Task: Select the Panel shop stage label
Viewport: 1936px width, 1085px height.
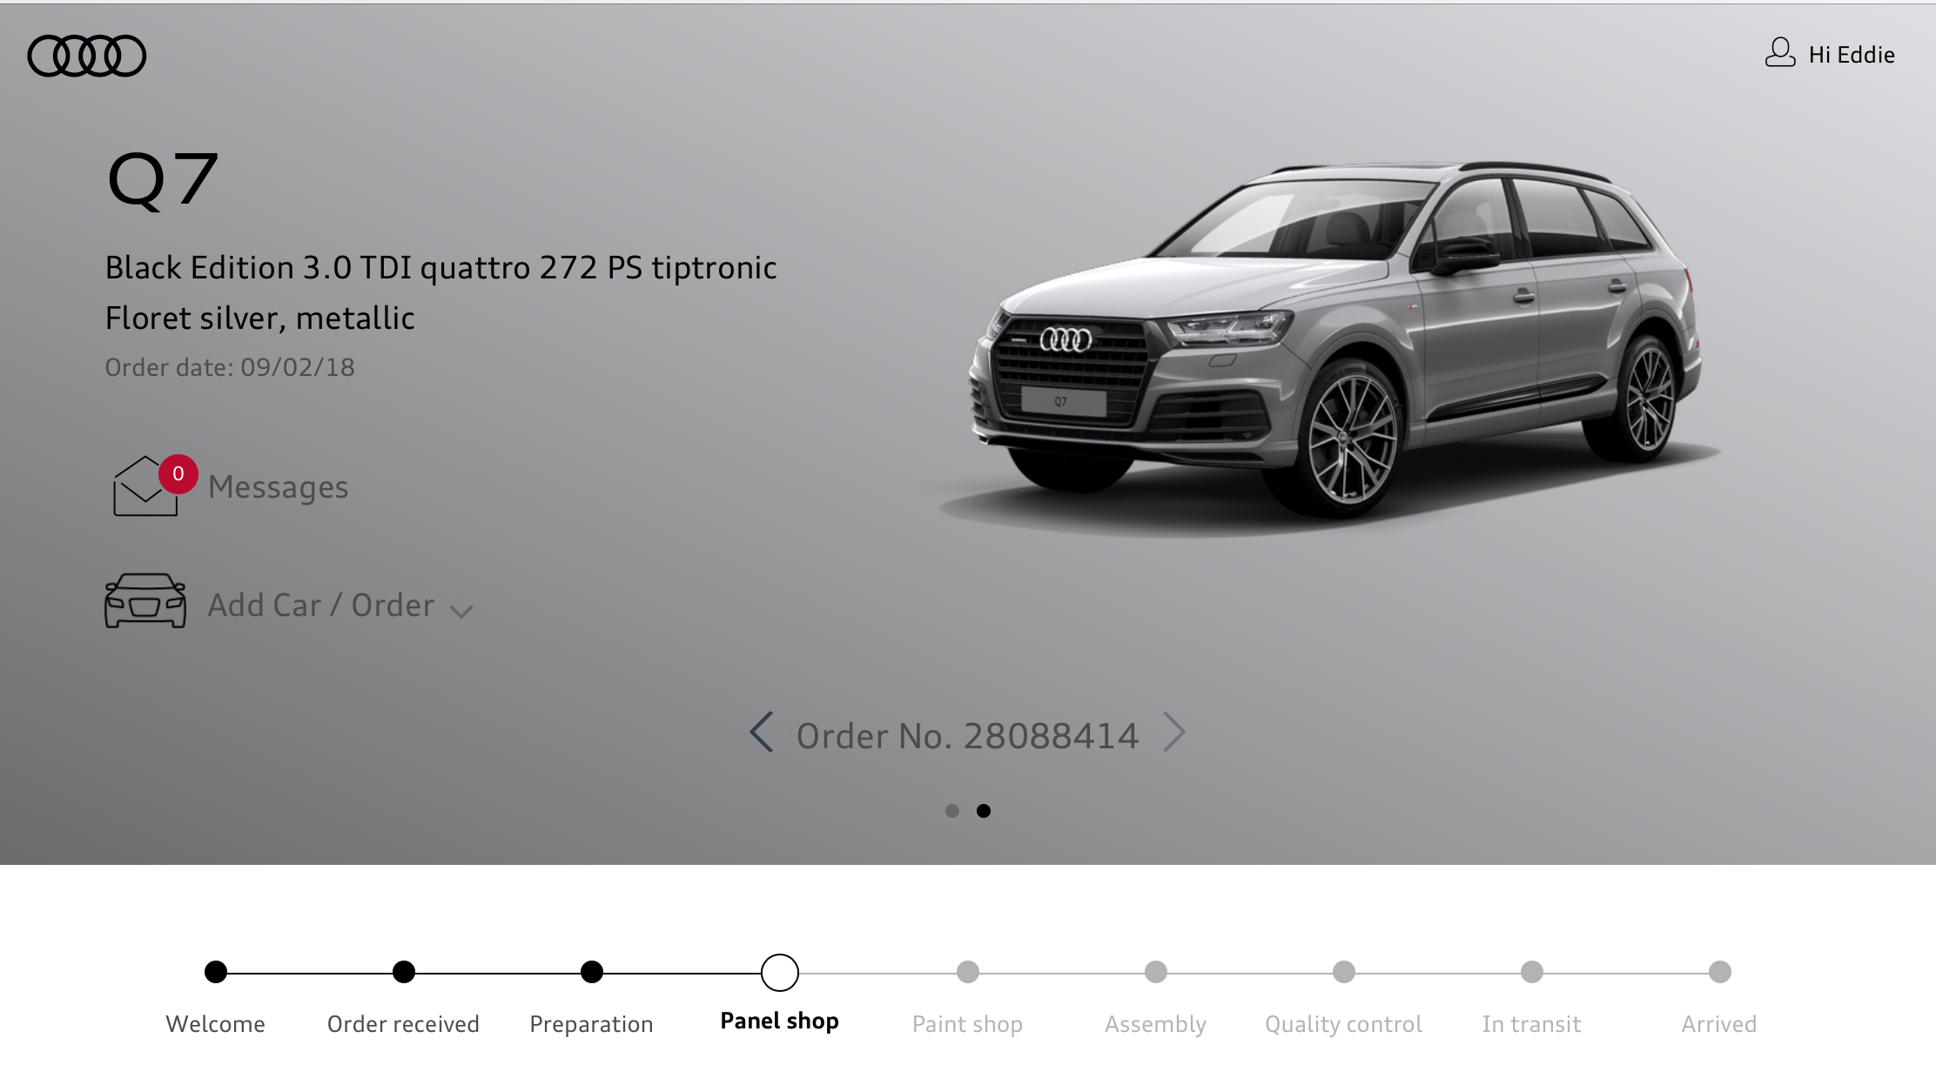Action: 780,1021
